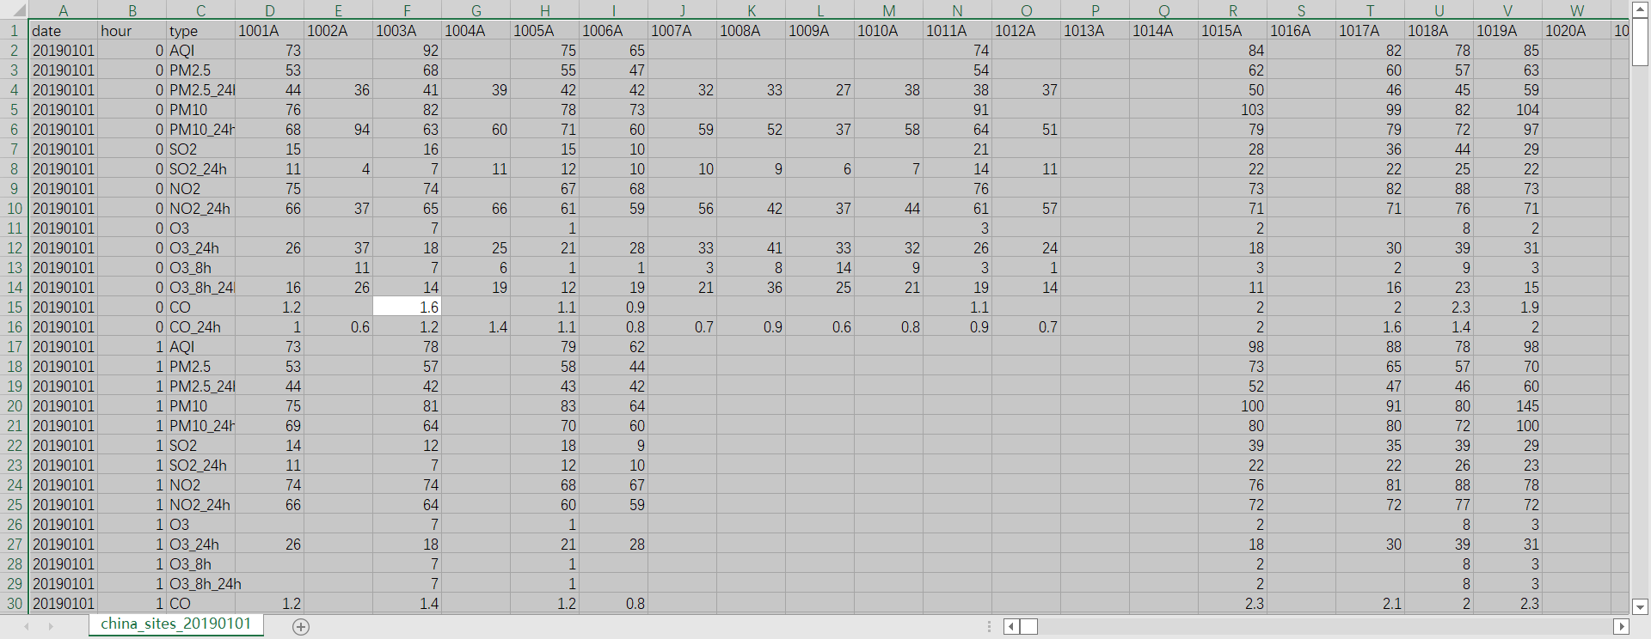The width and height of the screenshot is (1651, 639).
Task: Select row 8 header
Action: pos(15,168)
